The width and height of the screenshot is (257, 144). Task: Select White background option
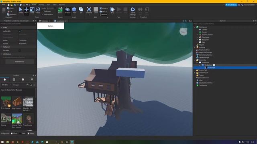click(x=12, y=133)
